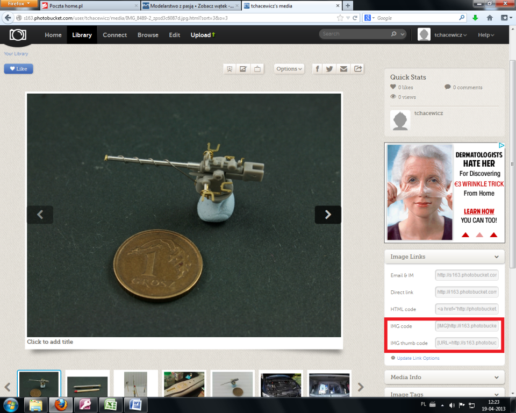516x413 pixels.
Task: Click the edit image icon
Action: click(243, 69)
